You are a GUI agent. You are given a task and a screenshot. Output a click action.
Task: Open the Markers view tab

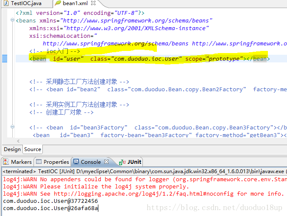coord(17,162)
